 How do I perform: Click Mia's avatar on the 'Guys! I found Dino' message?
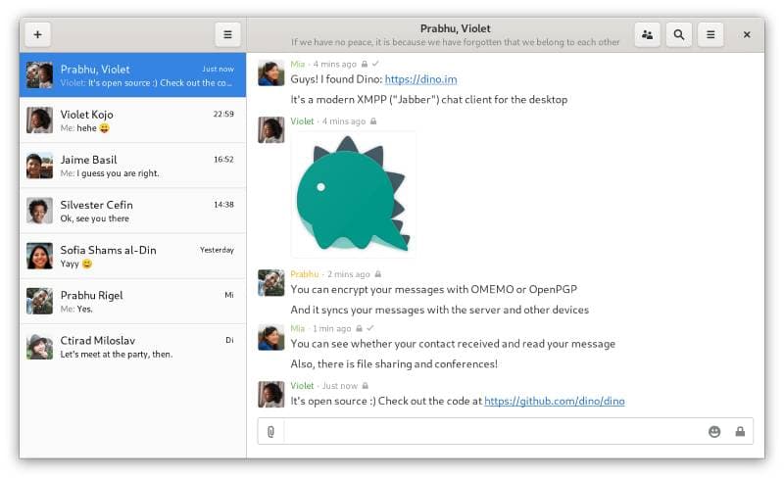click(271, 73)
